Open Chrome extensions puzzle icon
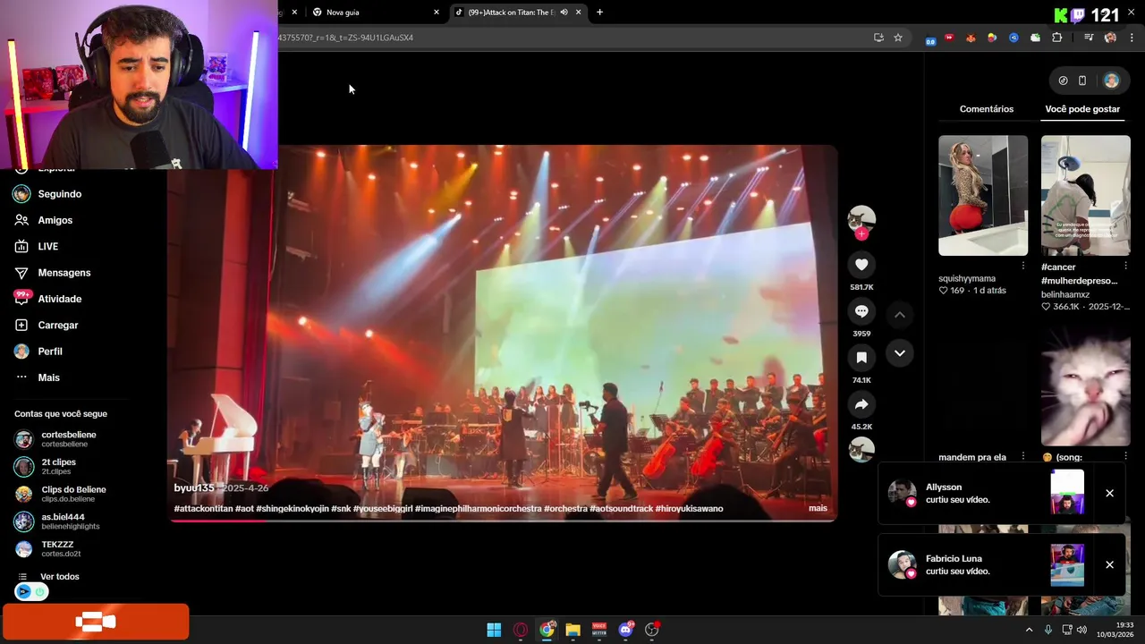Screen dimensions: 1145x644 (1056, 38)
